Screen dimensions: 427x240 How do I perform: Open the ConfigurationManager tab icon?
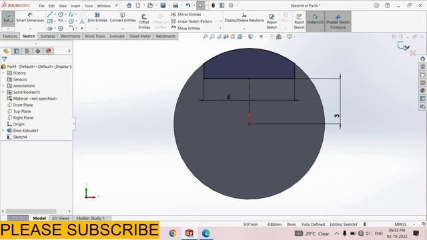[27, 51]
